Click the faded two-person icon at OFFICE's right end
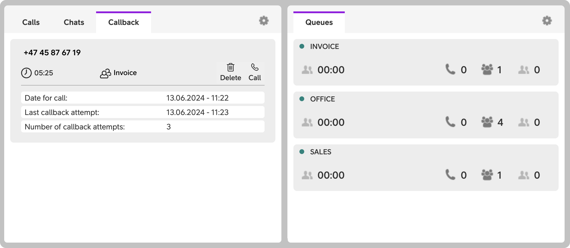 tap(523, 122)
